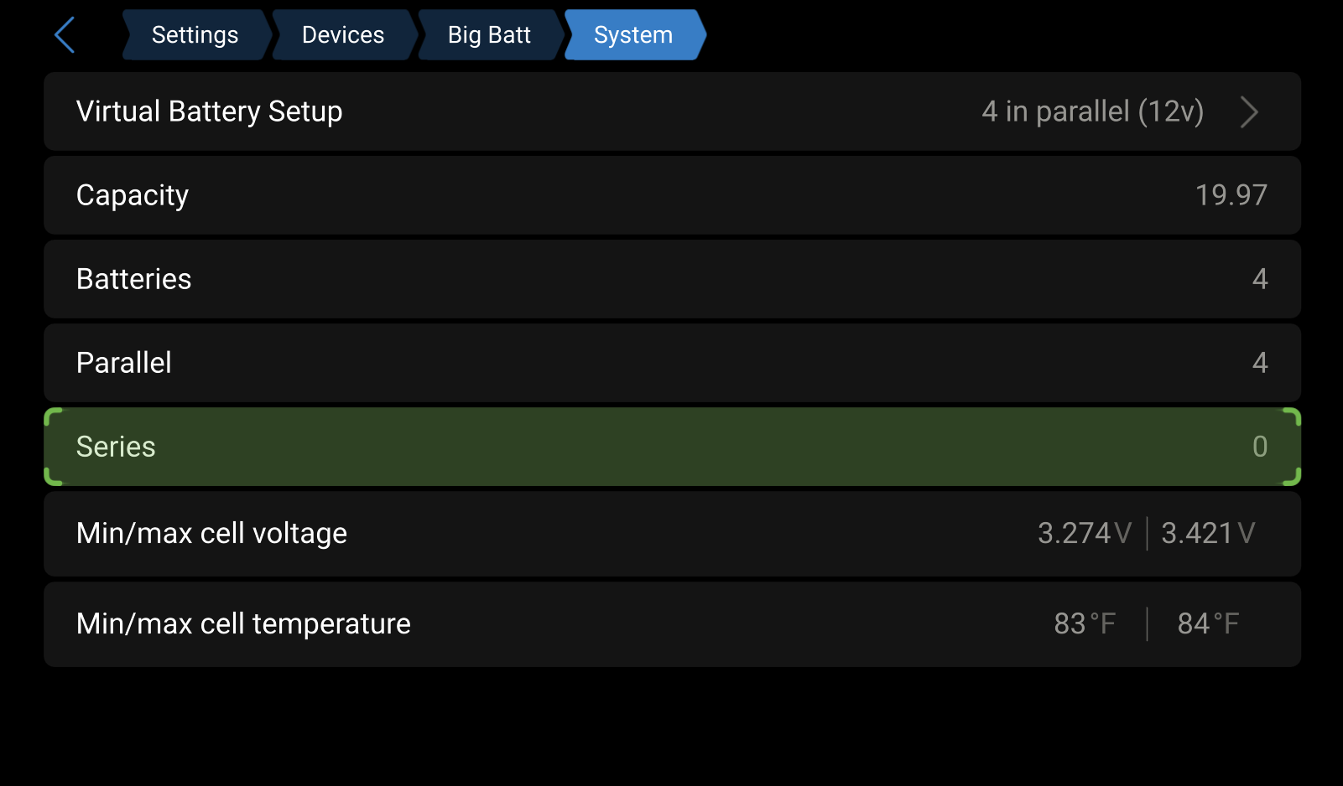Viewport: 1343px width, 786px height.
Task: Select the Big Batt breadcrumb
Action: point(489,35)
